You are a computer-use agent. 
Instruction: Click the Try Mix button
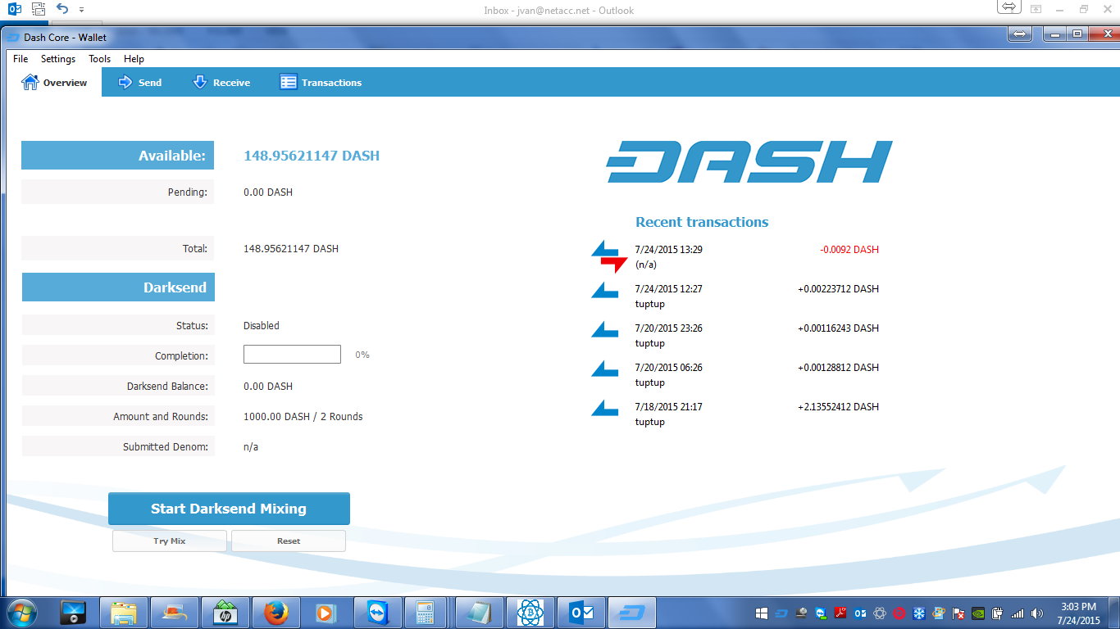coord(170,541)
